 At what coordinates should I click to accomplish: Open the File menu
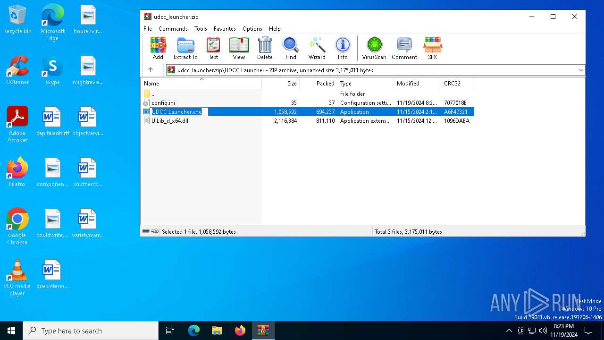pyautogui.click(x=148, y=29)
